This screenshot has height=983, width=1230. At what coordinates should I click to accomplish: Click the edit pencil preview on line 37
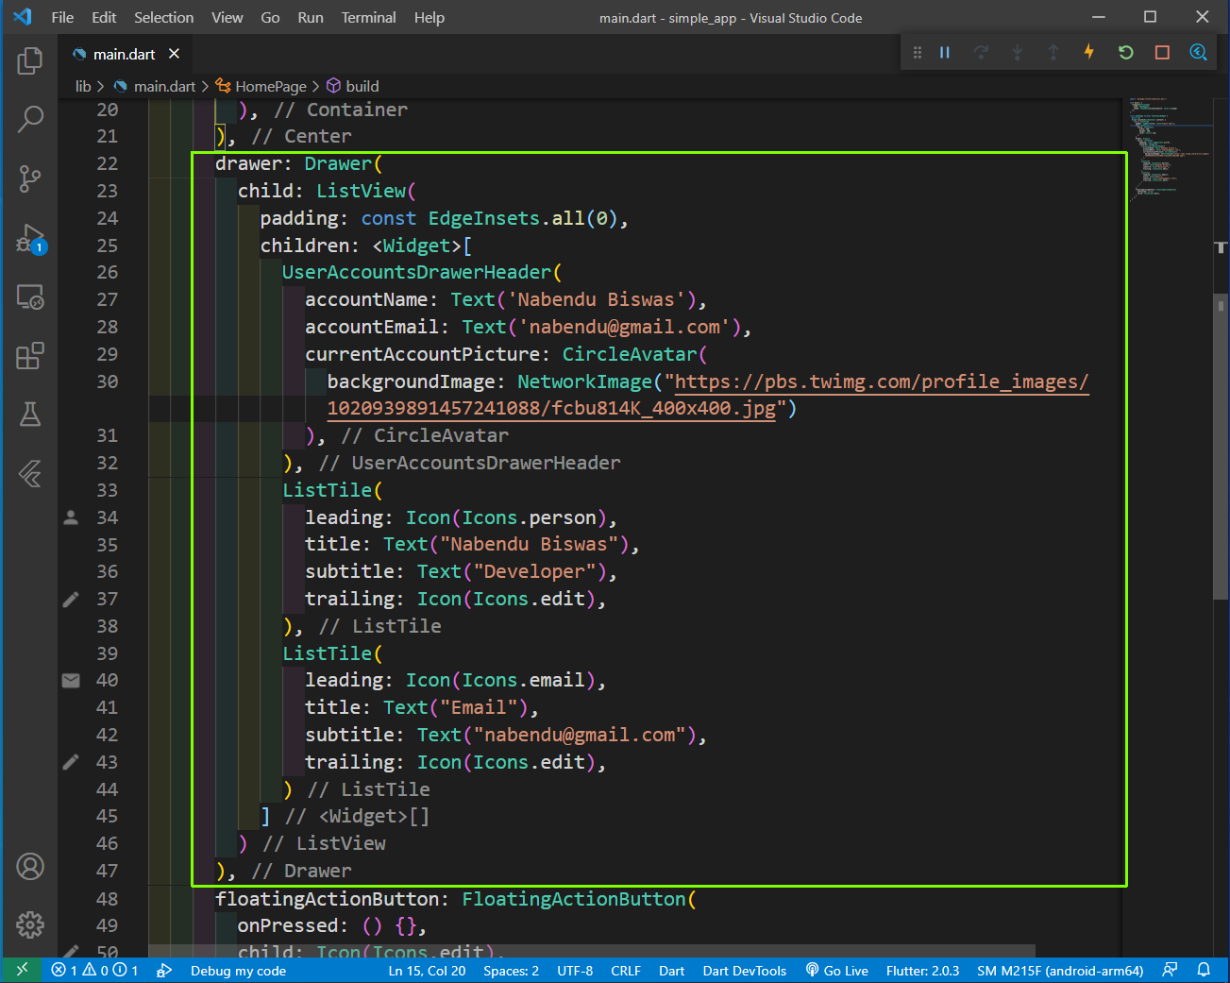click(71, 599)
